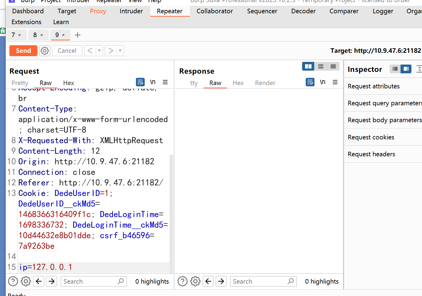Toggle word wrap in Request panel
Screen dimensions: 422x296
(x=140, y=82)
